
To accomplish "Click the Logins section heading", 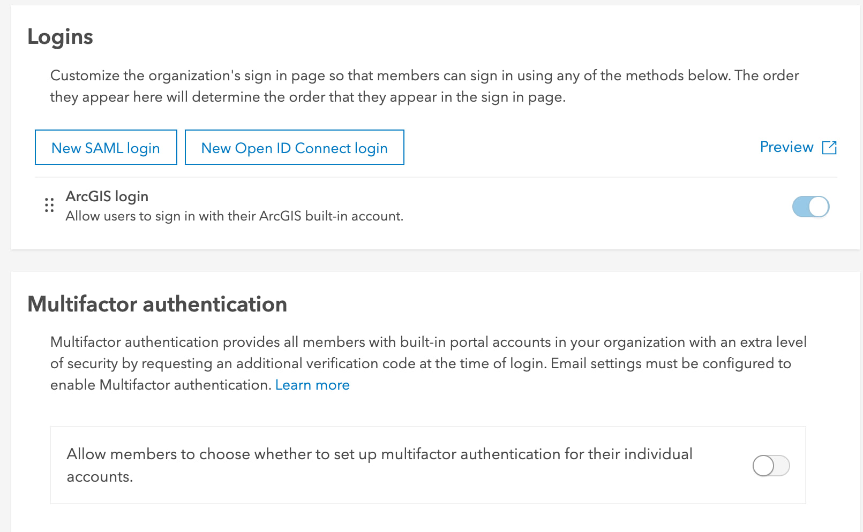I will (60, 37).
